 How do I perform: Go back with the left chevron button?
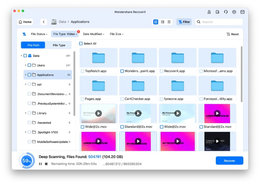click(44, 22)
